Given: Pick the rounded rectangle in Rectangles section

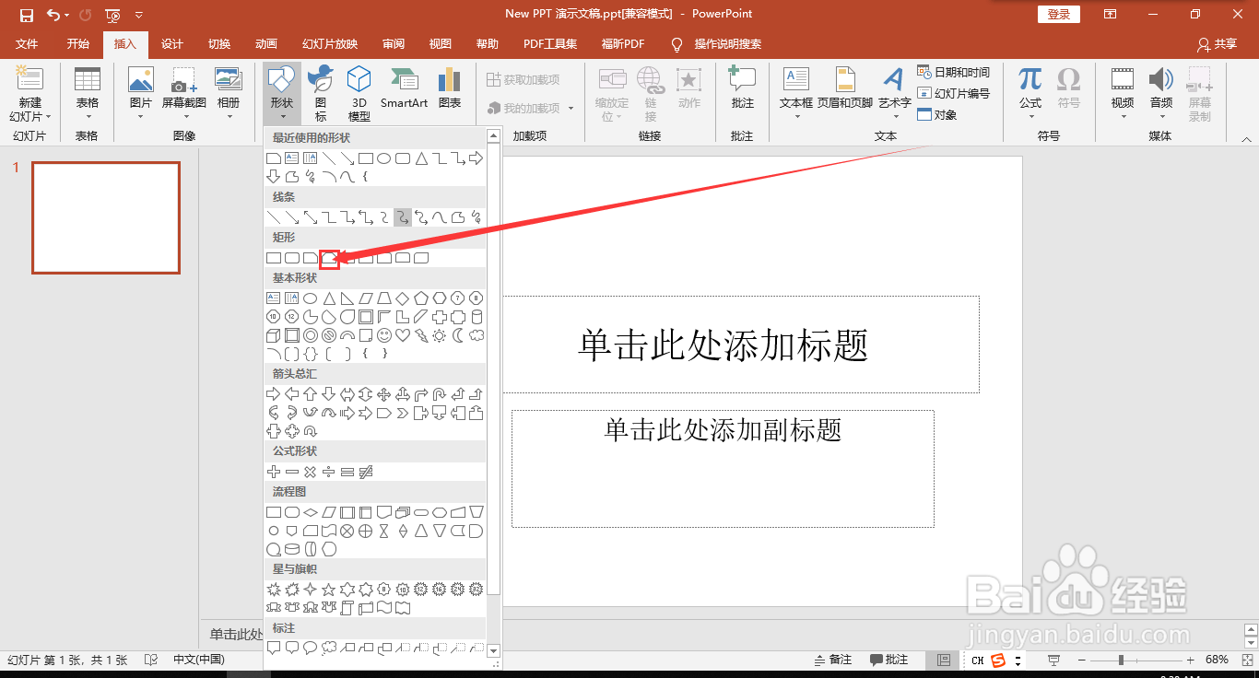Looking at the screenshot, I should point(292,258).
